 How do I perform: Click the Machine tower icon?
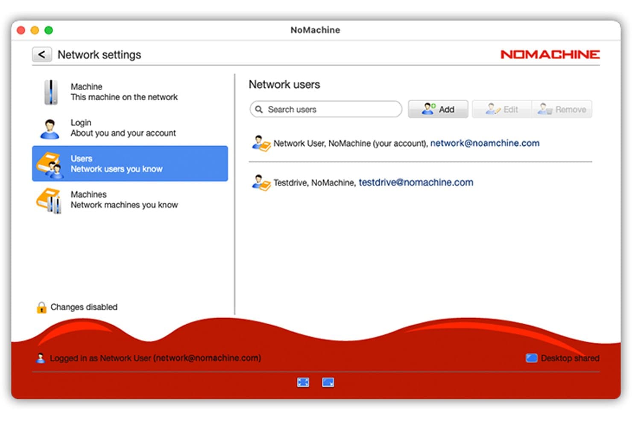[51, 92]
